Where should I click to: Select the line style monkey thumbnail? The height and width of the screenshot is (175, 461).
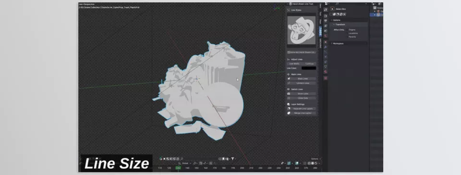click(x=302, y=30)
